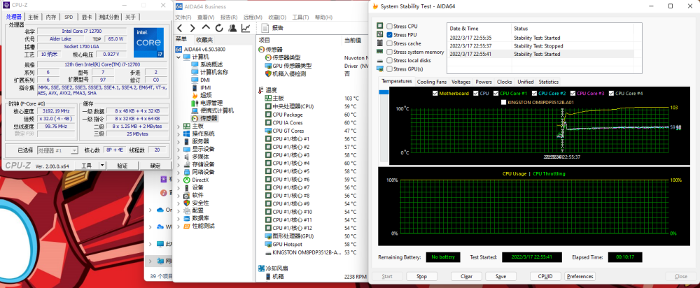The image size is (700, 288).
Task: Open Preferences in System Stability Test
Action: tap(580, 276)
